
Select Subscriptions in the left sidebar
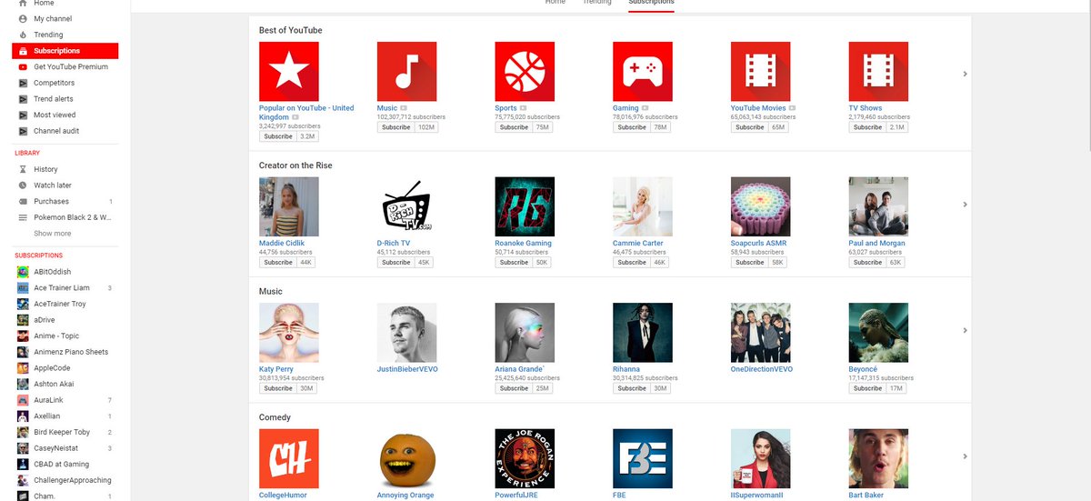click(65, 51)
